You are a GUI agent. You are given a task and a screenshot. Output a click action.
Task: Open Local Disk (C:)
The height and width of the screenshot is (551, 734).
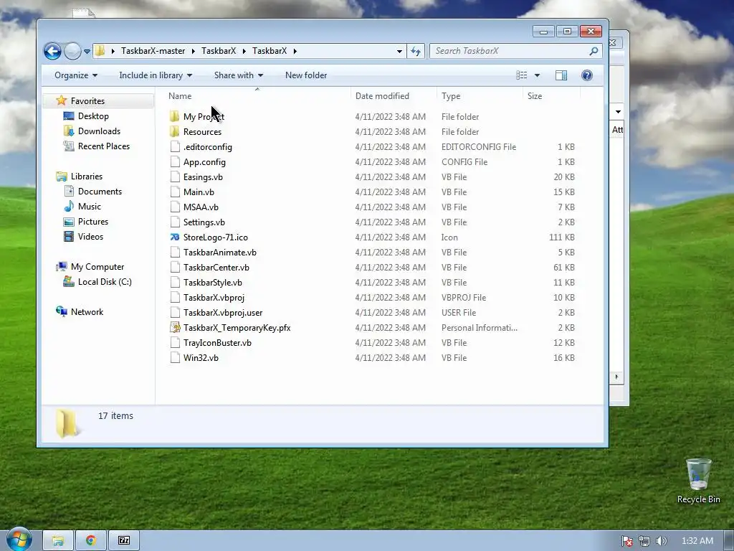tap(105, 282)
